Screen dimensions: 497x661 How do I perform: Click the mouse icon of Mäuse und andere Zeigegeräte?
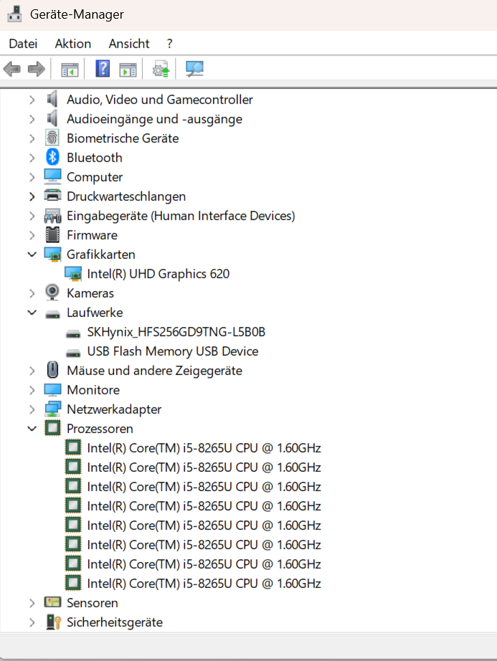(x=52, y=370)
